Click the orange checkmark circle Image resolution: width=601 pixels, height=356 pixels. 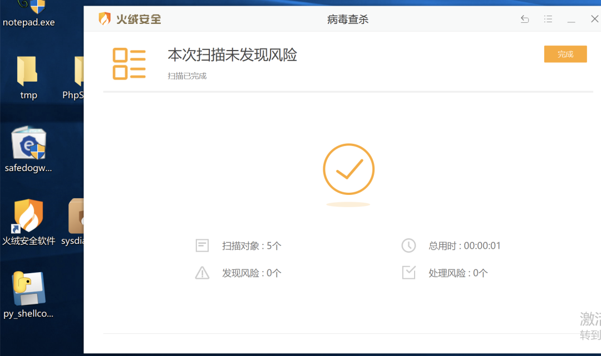348,169
